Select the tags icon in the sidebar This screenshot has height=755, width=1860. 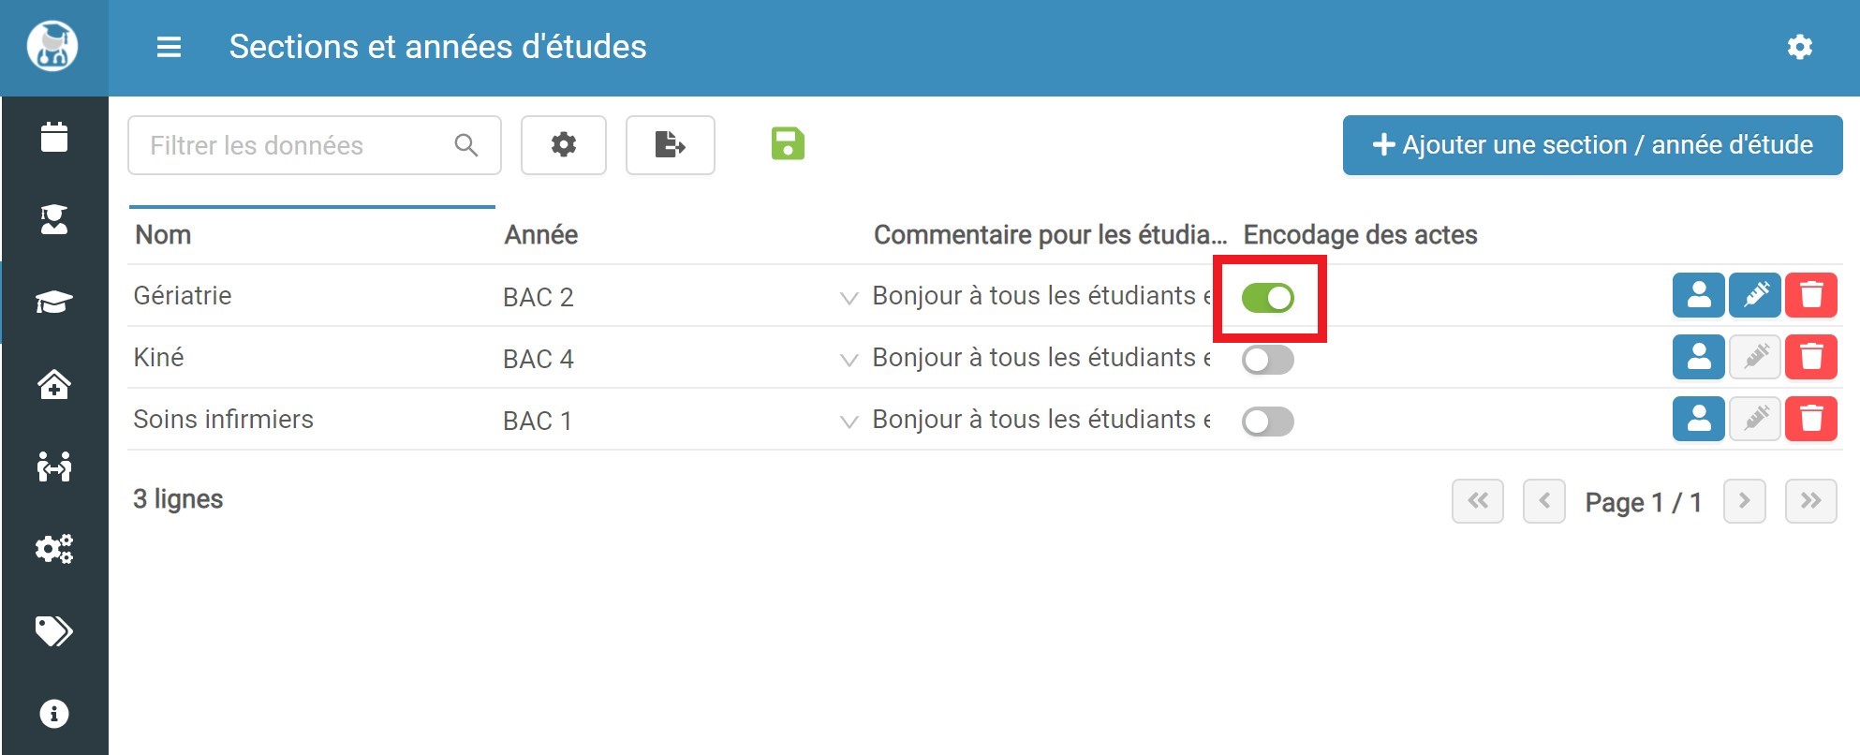(54, 631)
